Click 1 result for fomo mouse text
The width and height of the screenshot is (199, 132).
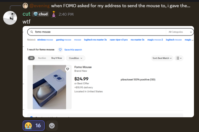41,50
